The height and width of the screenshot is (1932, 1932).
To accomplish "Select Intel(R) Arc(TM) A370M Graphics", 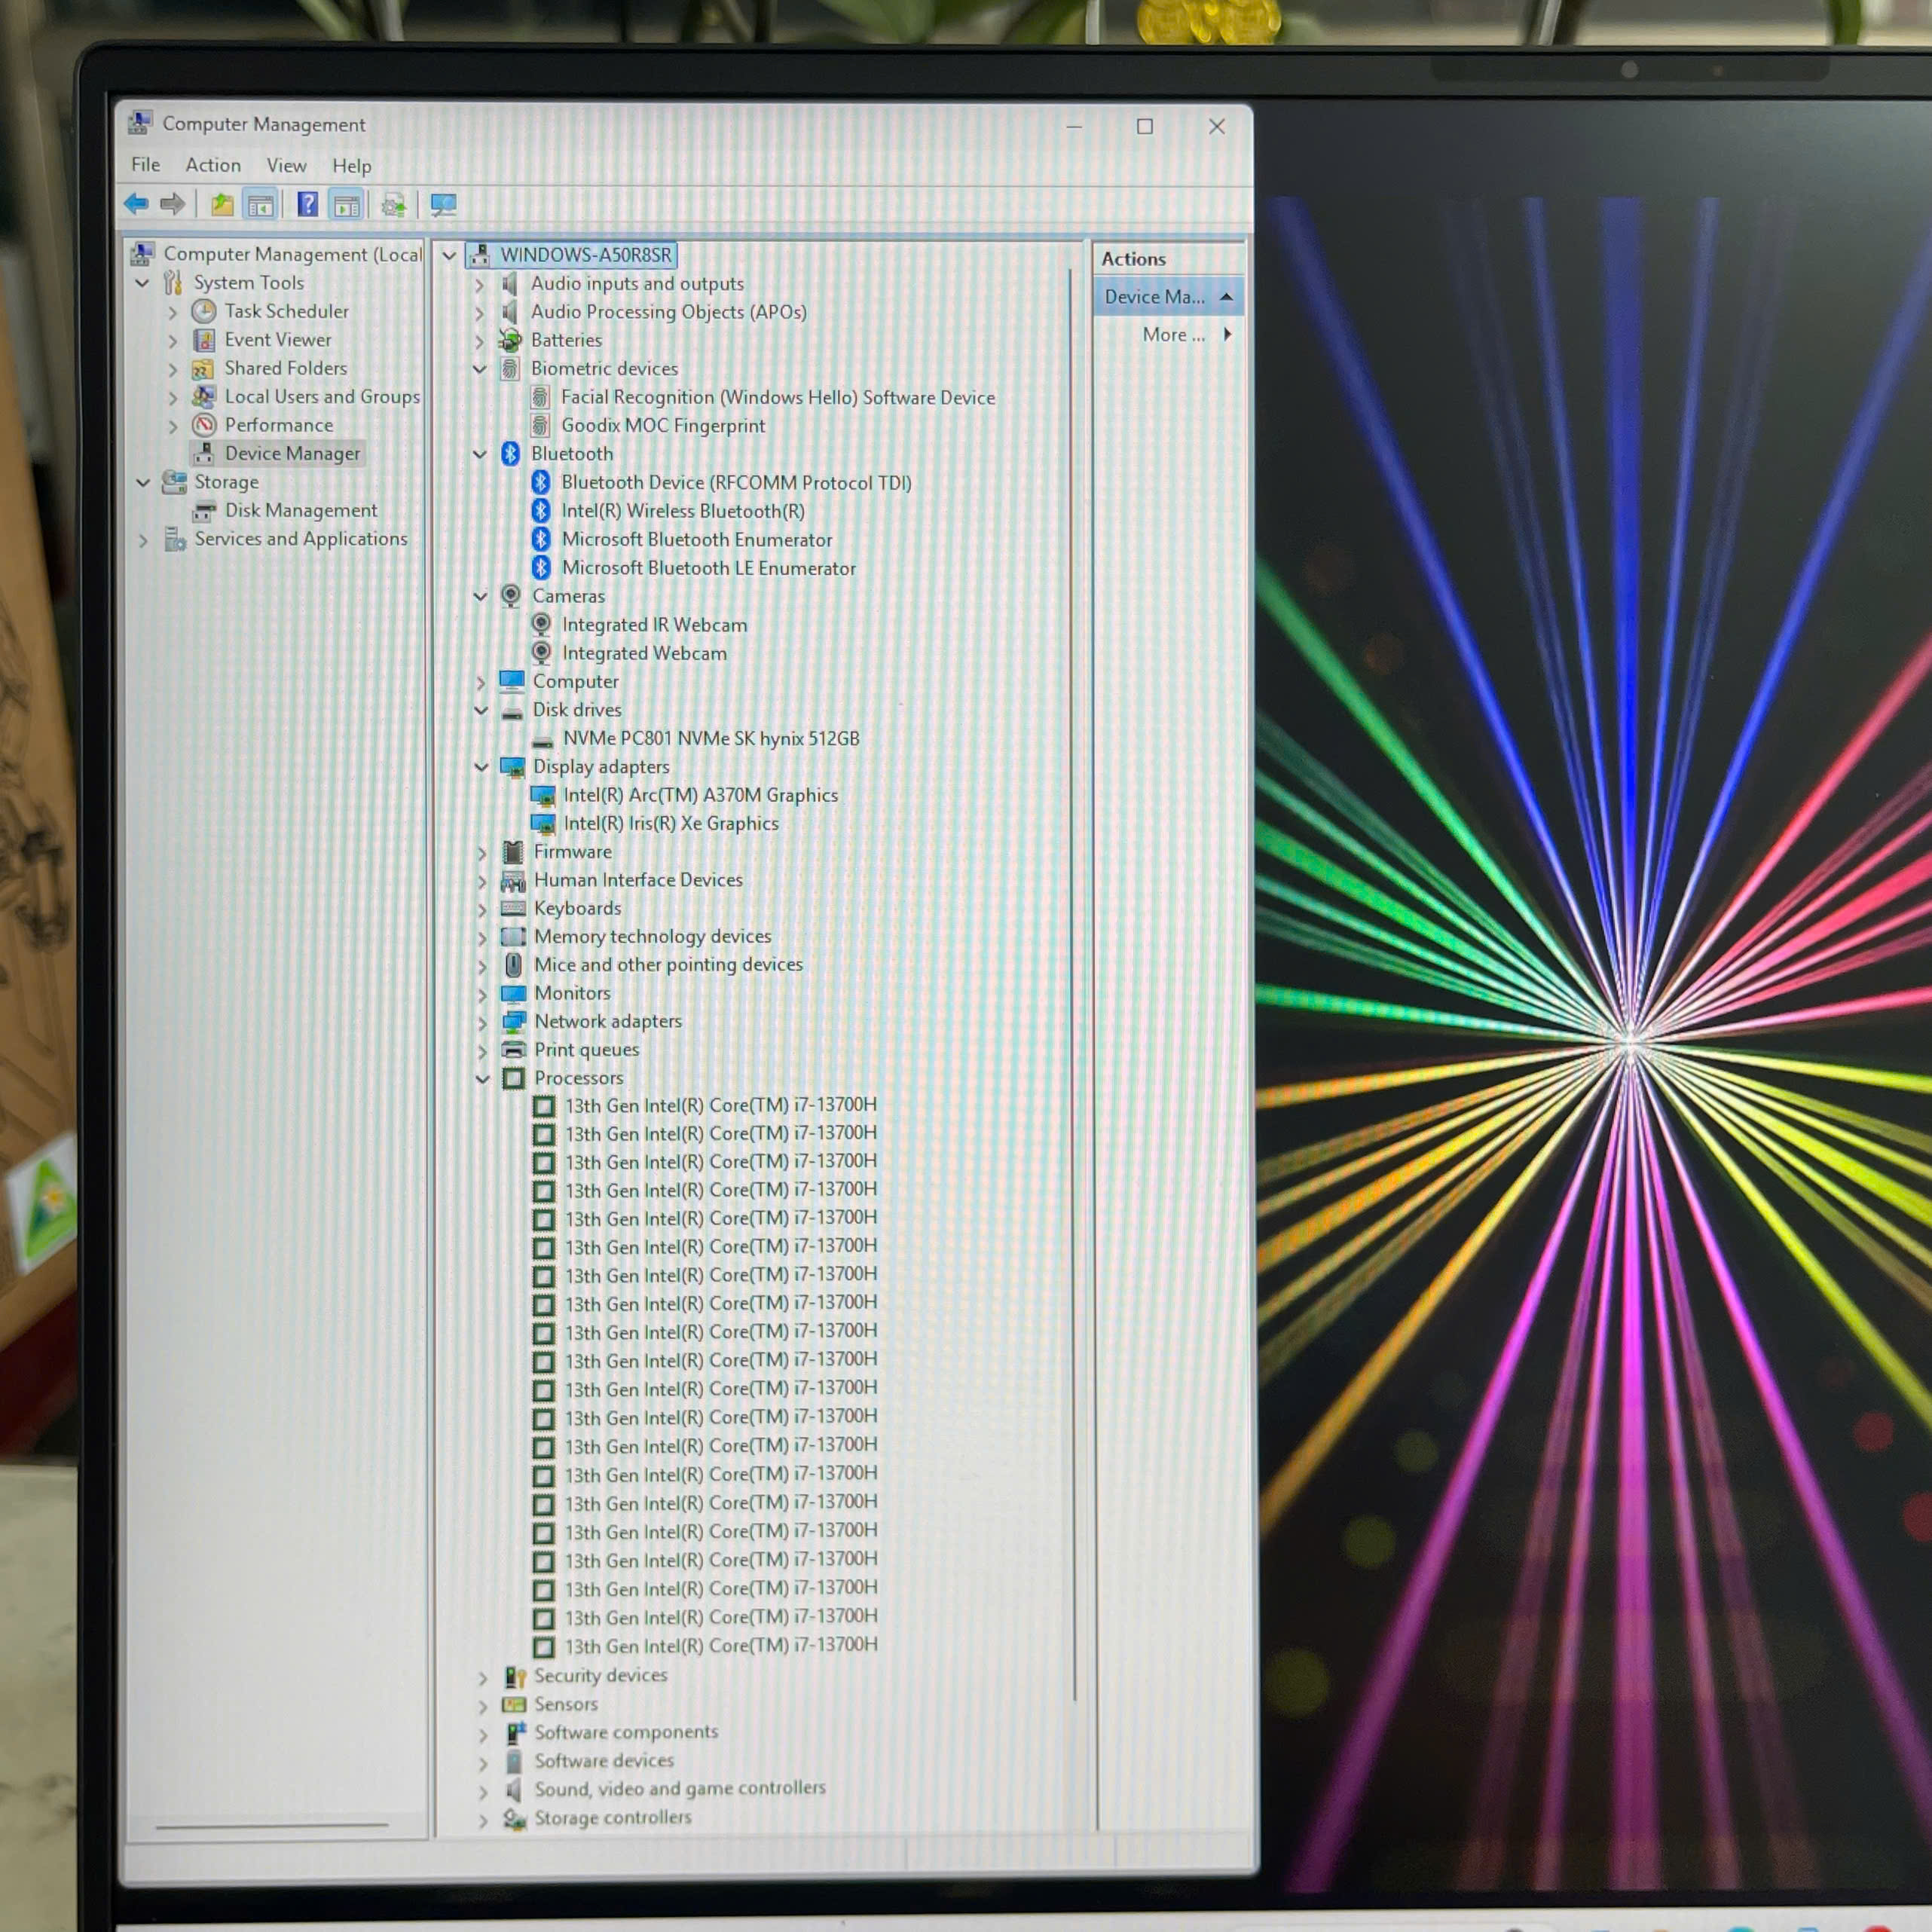I will click(x=701, y=796).
